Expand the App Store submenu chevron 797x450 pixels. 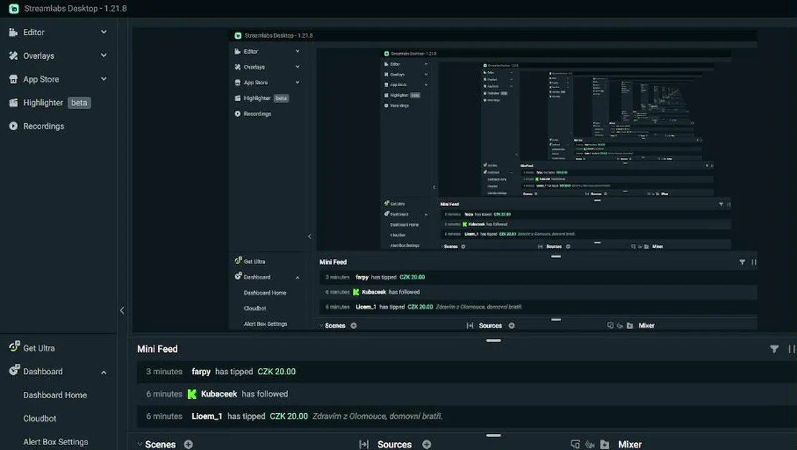pyautogui.click(x=104, y=79)
